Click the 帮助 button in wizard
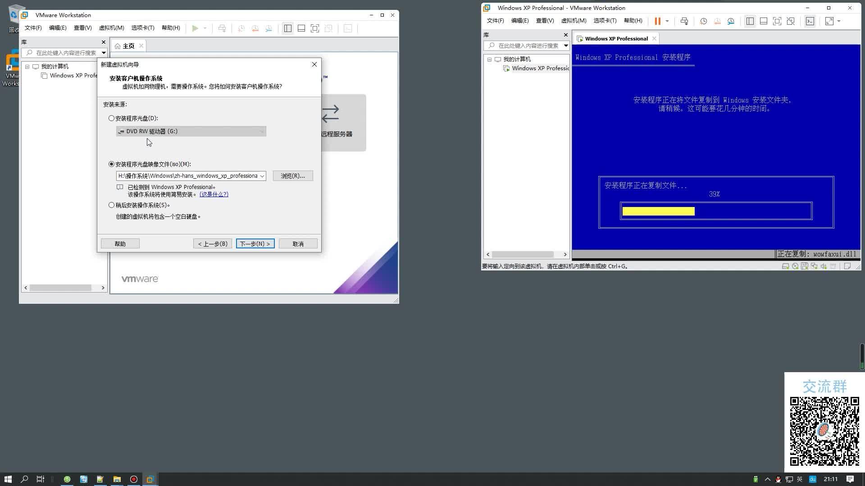The image size is (865, 486). coord(120,244)
